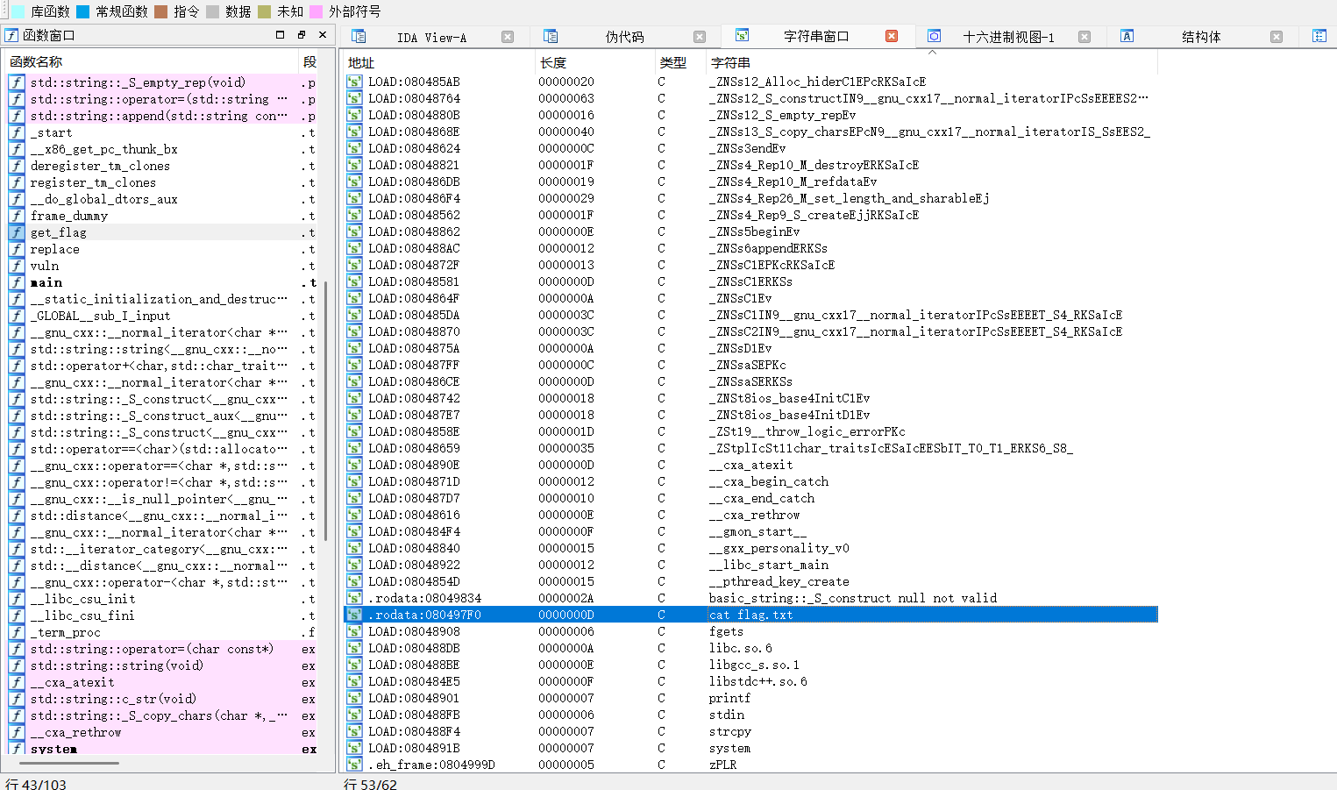
Task: Click the hex view tab icon
Action: 935,36
